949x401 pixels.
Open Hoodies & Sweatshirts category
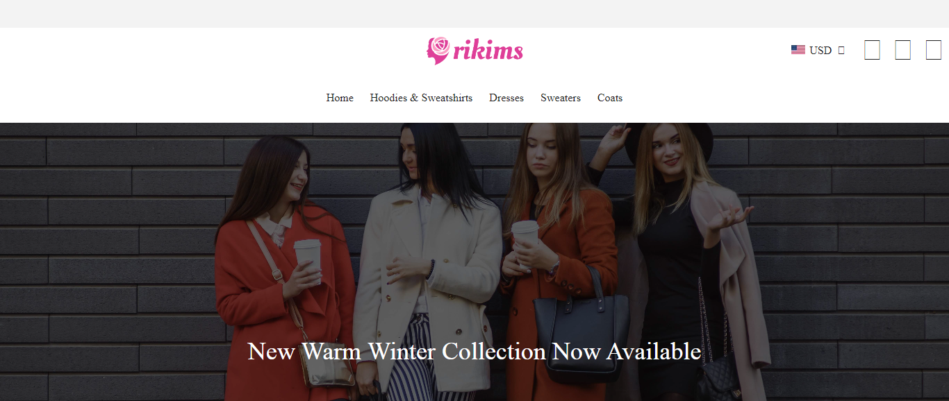tap(421, 98)
